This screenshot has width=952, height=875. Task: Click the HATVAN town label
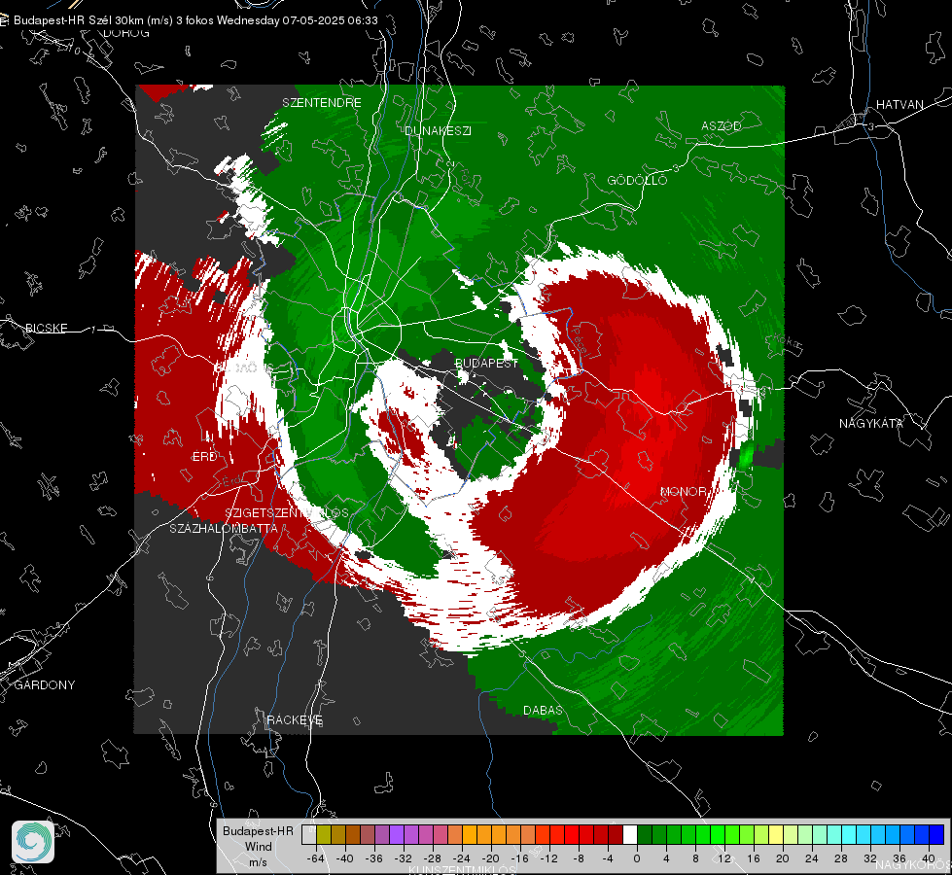click(899, 104)
